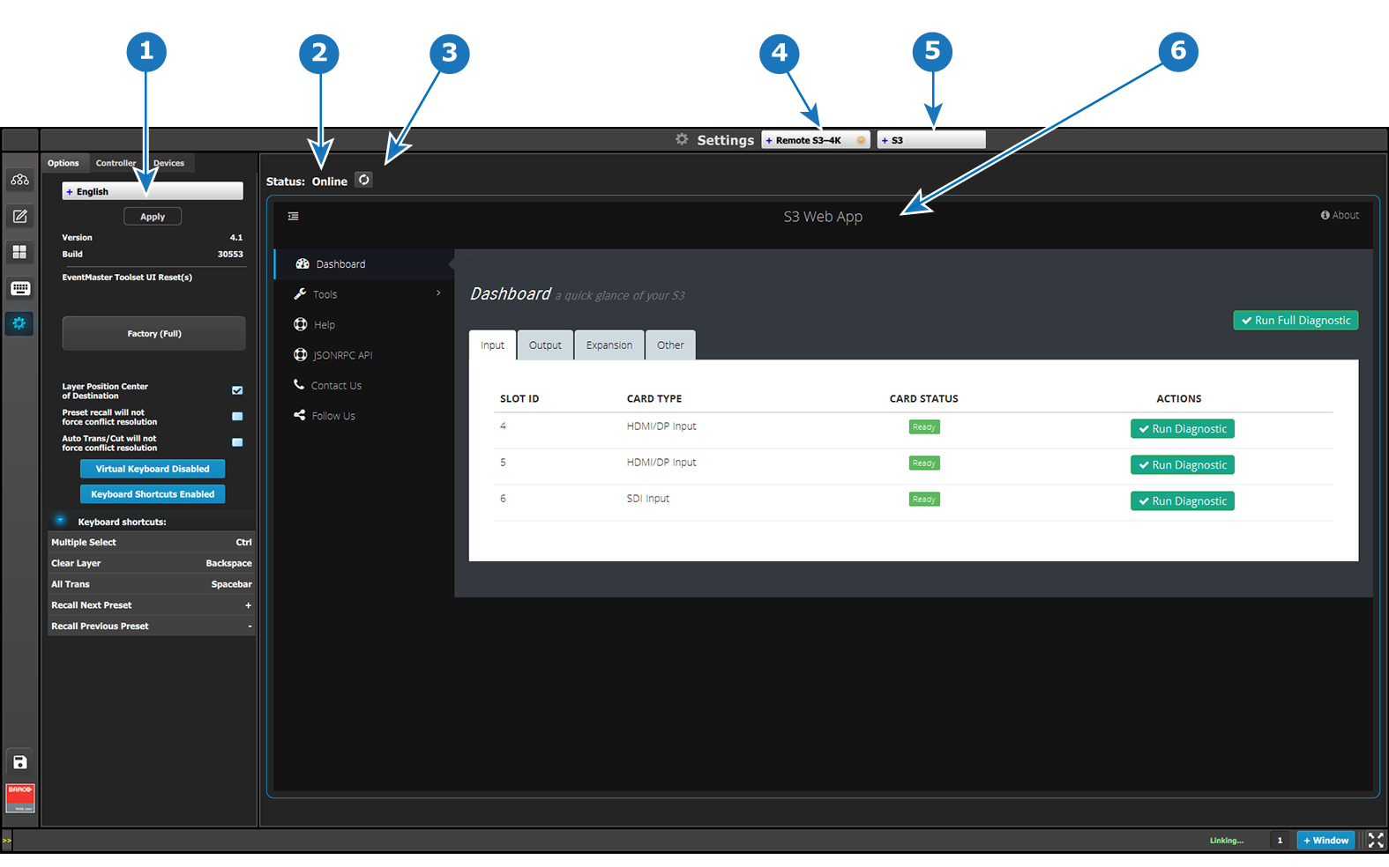
Task: Click the Apply button
Action: (x=153, y=217)
